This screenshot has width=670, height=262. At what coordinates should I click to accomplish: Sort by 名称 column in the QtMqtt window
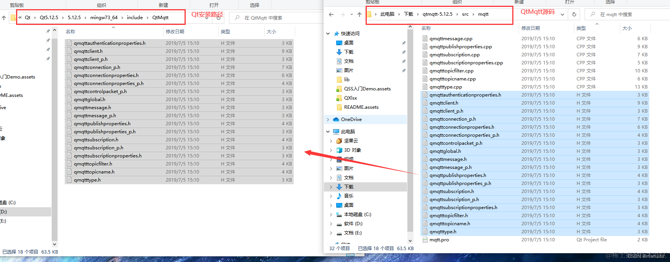point(70,32)
